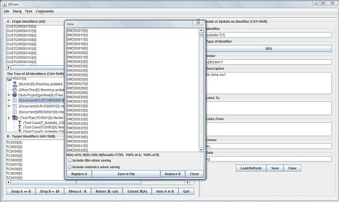Viewport: 339px width, 202px height.
Task: Click Save in File button
Action: click(126, 174)
